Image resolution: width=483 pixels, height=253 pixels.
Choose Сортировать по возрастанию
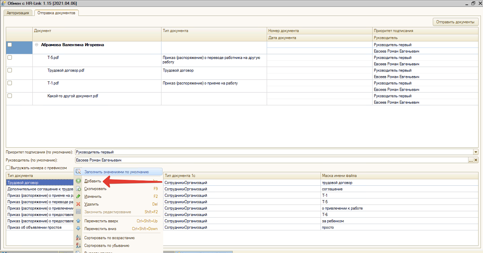click(x=109, y=238)
